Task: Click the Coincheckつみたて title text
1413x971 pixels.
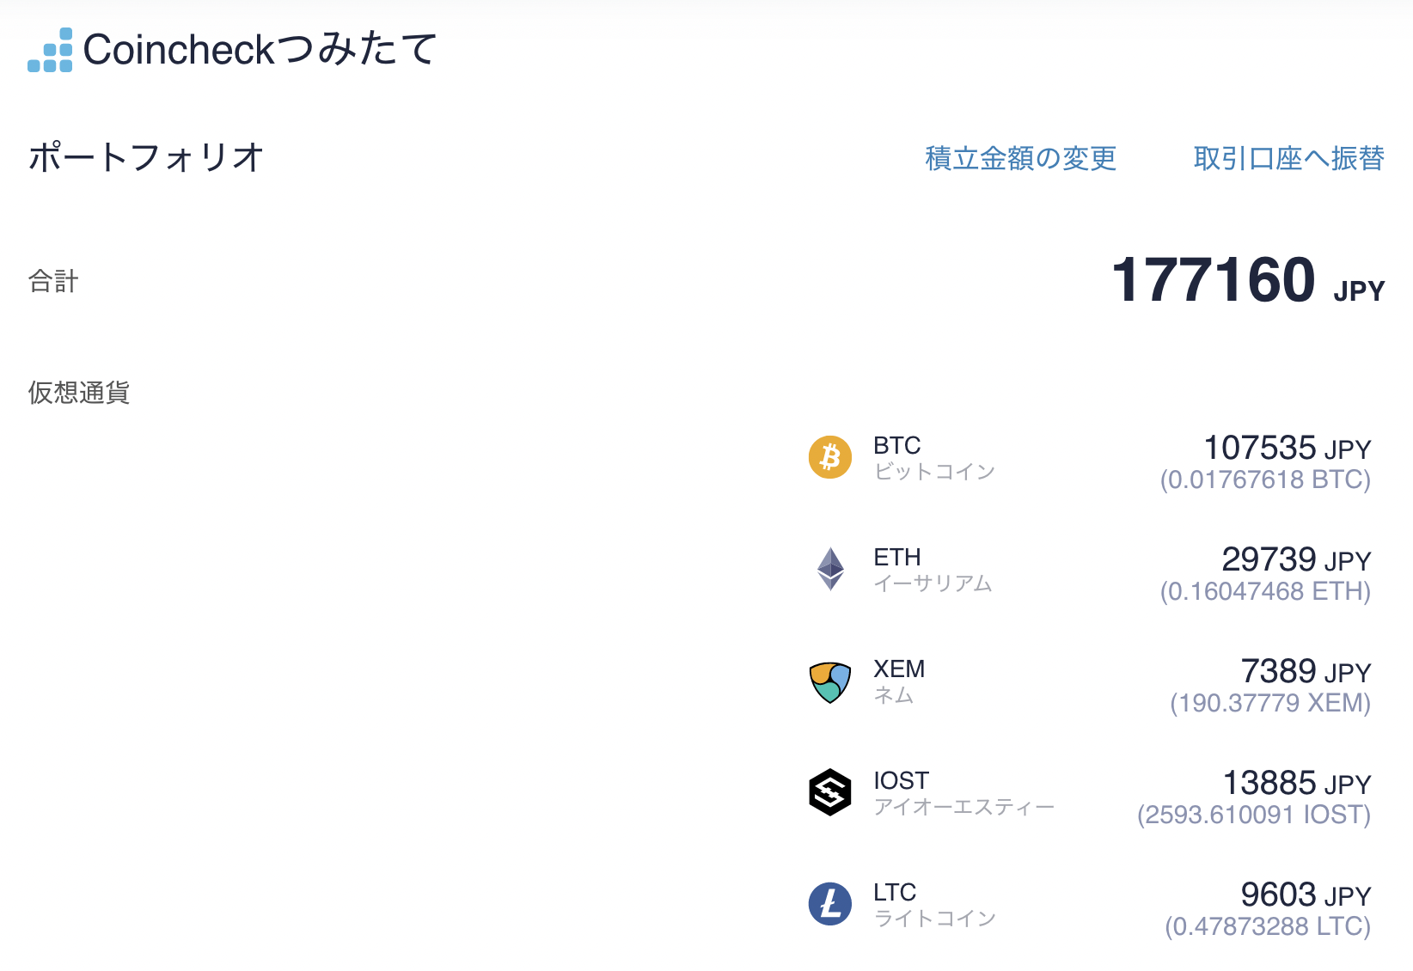Action: 260,49
